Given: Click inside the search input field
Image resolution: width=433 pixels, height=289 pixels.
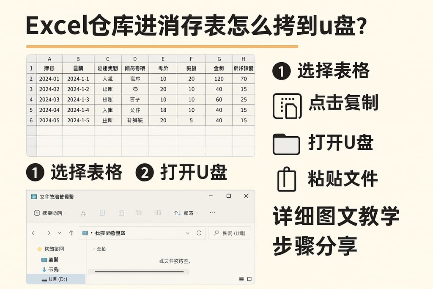Looking at the screenshot, I should pyautogui.click(x=232, y=233).
